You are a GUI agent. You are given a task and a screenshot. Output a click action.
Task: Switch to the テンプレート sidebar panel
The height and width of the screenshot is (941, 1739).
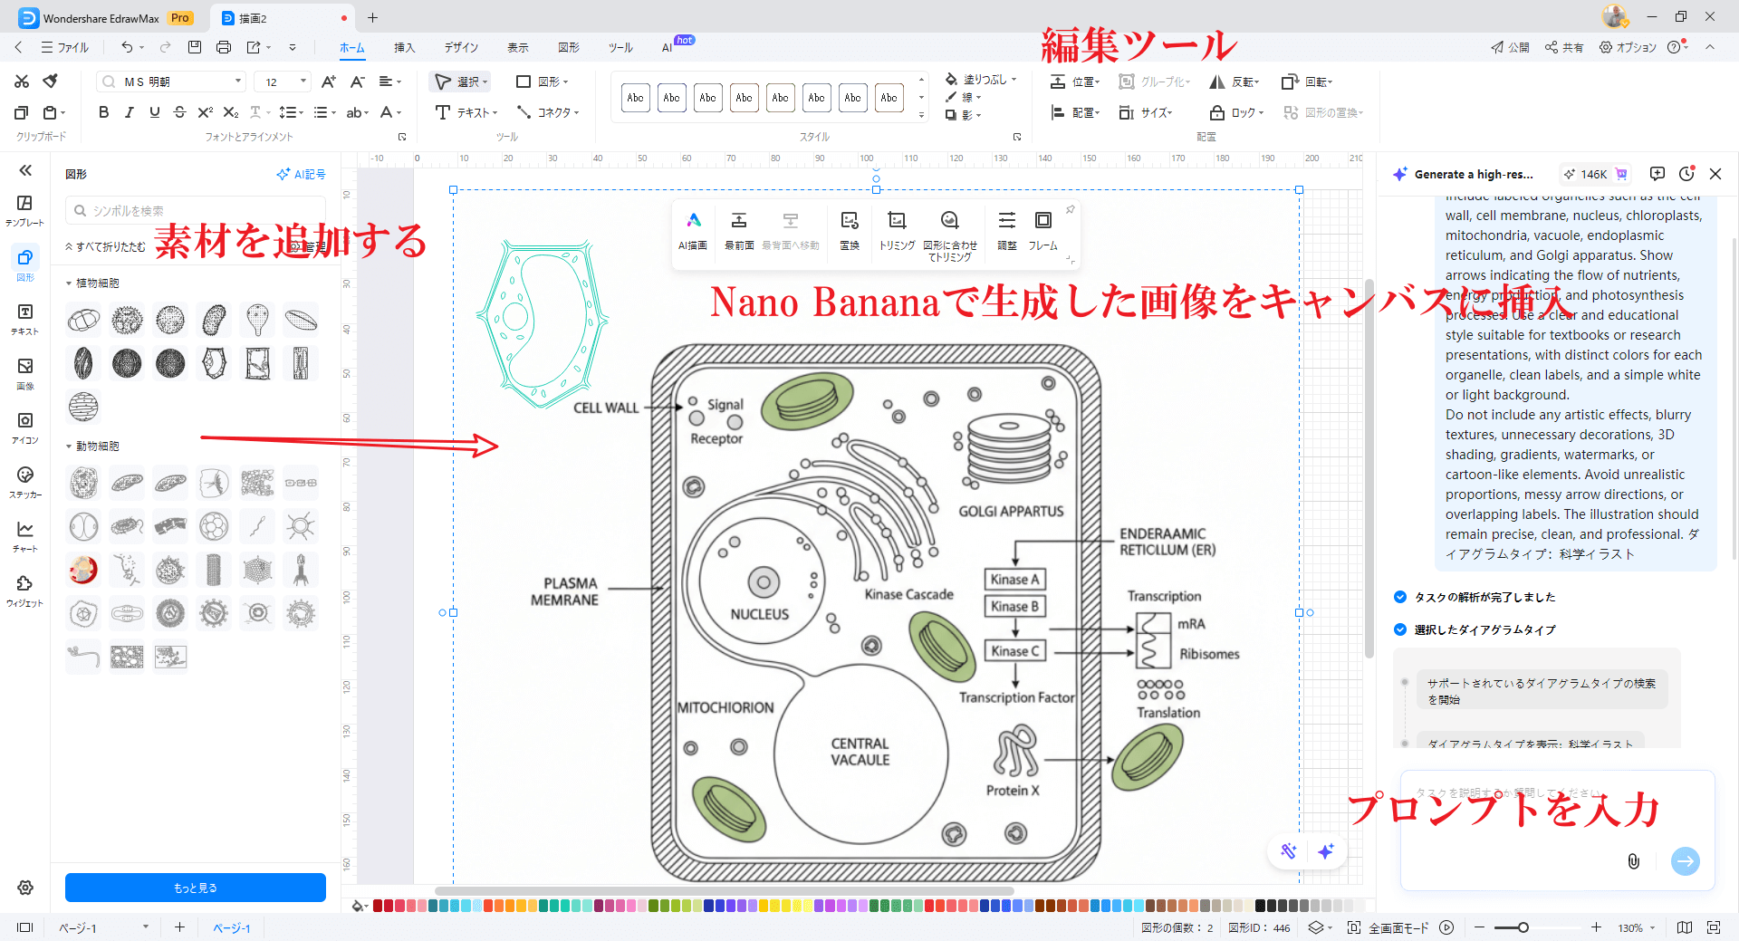pos(24,208)
